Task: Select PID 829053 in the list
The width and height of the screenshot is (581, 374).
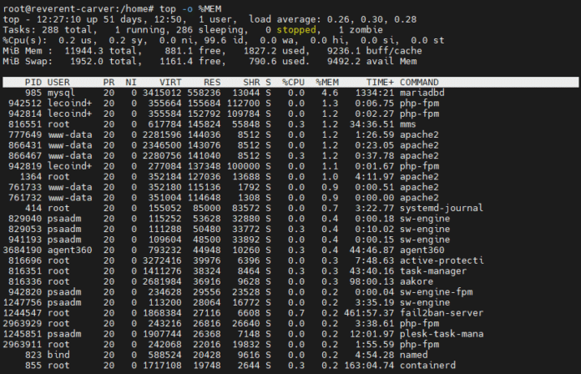Action: click(x=25, y=229)
